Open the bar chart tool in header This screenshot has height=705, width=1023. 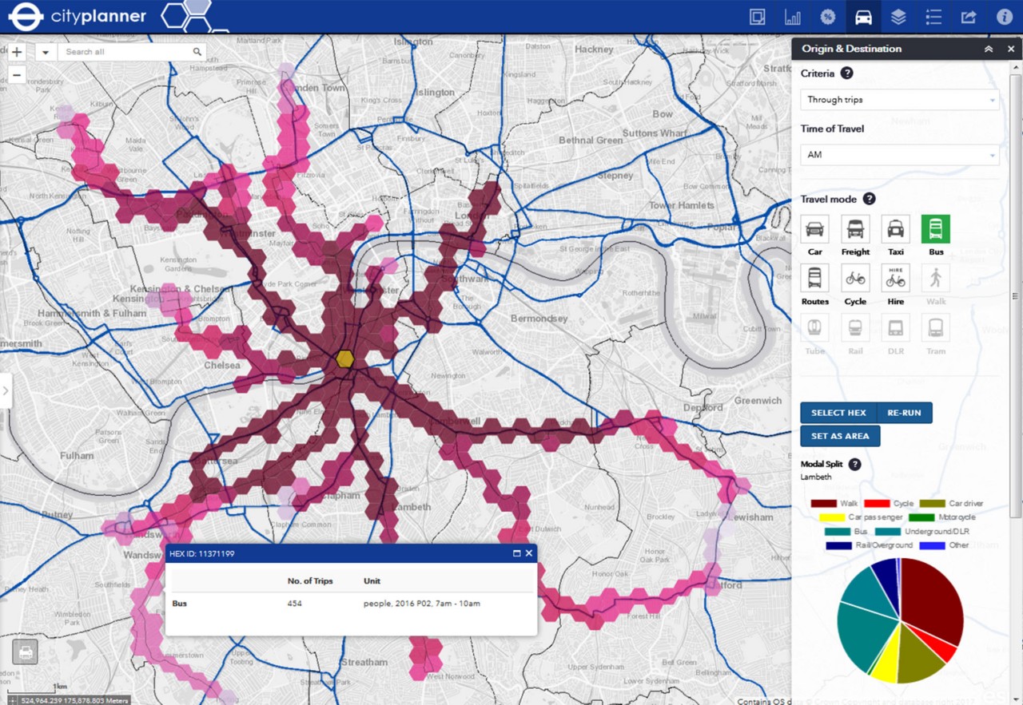[793, 17]
